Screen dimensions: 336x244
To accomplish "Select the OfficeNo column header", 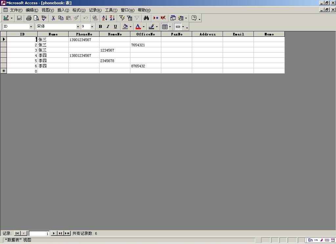I will pyautogui.click(x=146, y=34).
